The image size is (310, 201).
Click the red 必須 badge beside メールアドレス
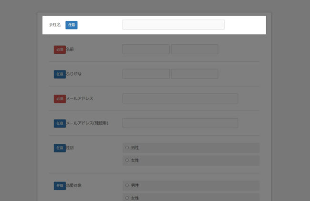60,99
